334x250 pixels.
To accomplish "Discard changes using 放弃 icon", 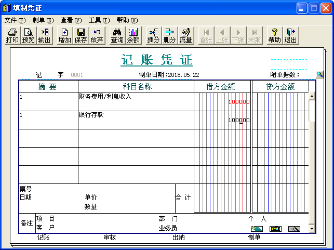I will [x=97, y=35].
